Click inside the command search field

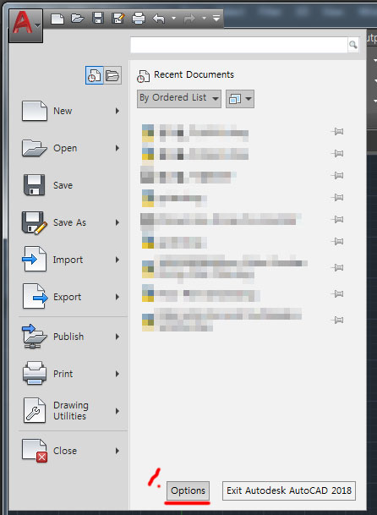[x=239, y=45]
